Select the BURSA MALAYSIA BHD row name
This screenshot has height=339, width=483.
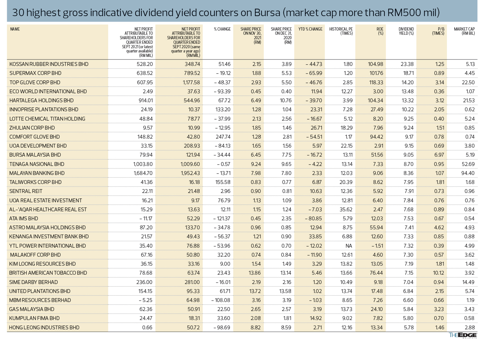[35, 155]
